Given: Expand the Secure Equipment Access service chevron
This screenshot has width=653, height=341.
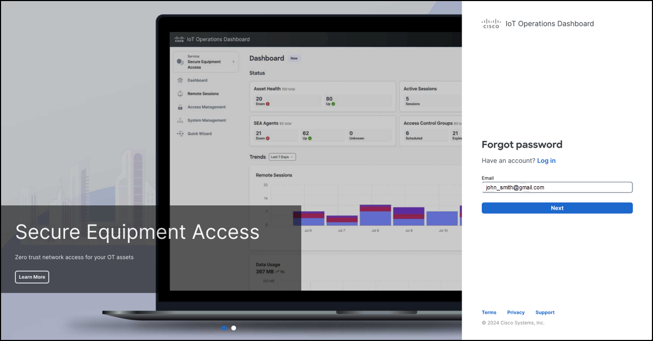Looking at the screenshot, I should pos(233,62).
